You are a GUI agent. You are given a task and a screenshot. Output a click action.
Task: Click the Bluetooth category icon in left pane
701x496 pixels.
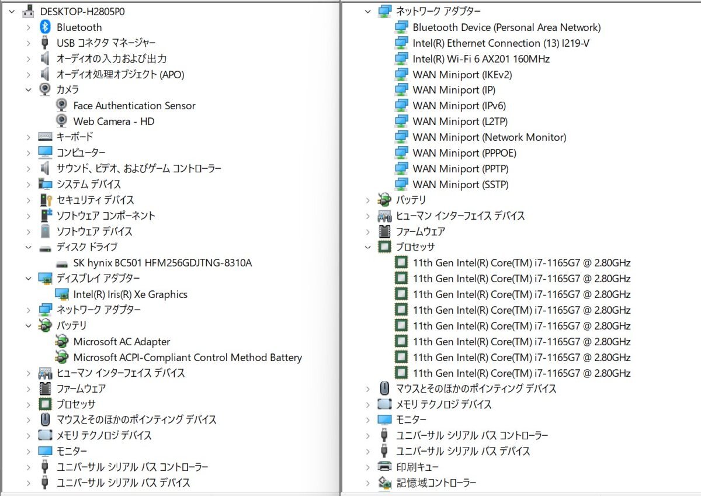point(46,27)
